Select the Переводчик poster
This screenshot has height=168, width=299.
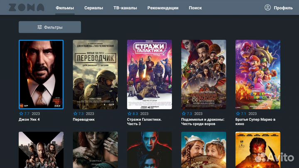tap(96, 75)
